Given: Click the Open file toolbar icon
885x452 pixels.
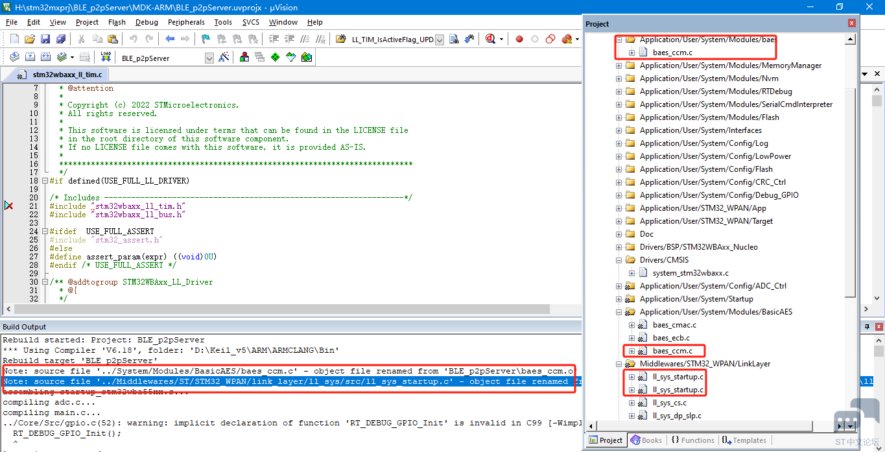Looking at the screenshot, I should (30, 39).
